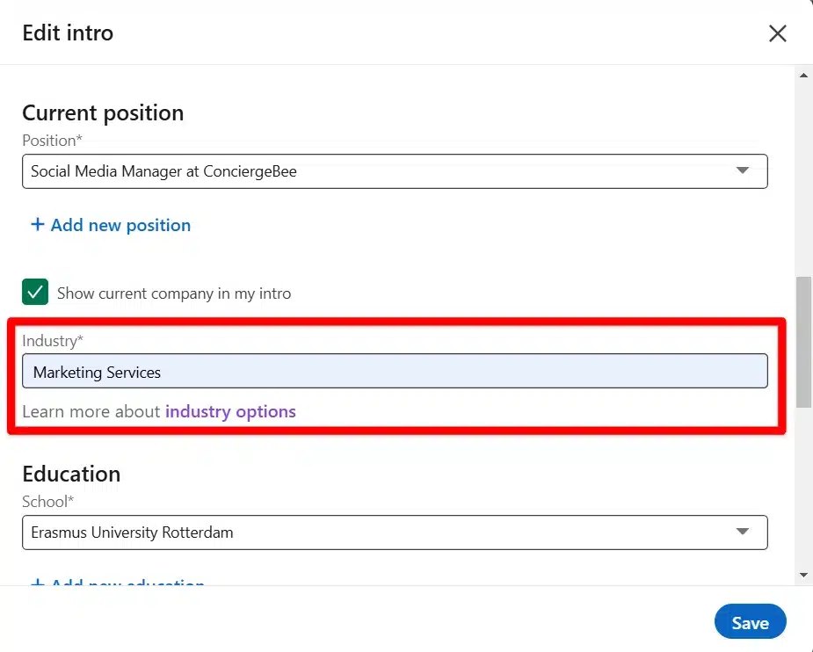This screenshot has width=813, height=652.
Task: Focus the Industry field containing Marketing Services
Action: (395, 371)
